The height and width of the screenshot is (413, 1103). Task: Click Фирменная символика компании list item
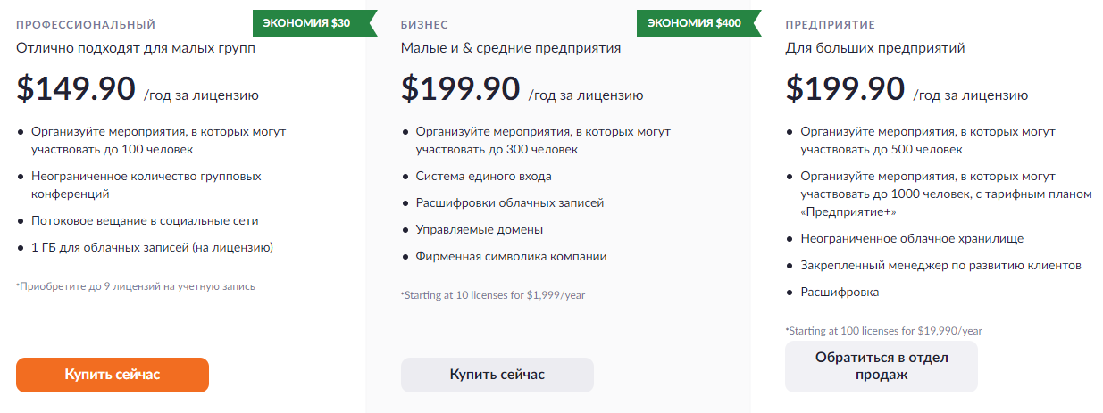(511, 256)
